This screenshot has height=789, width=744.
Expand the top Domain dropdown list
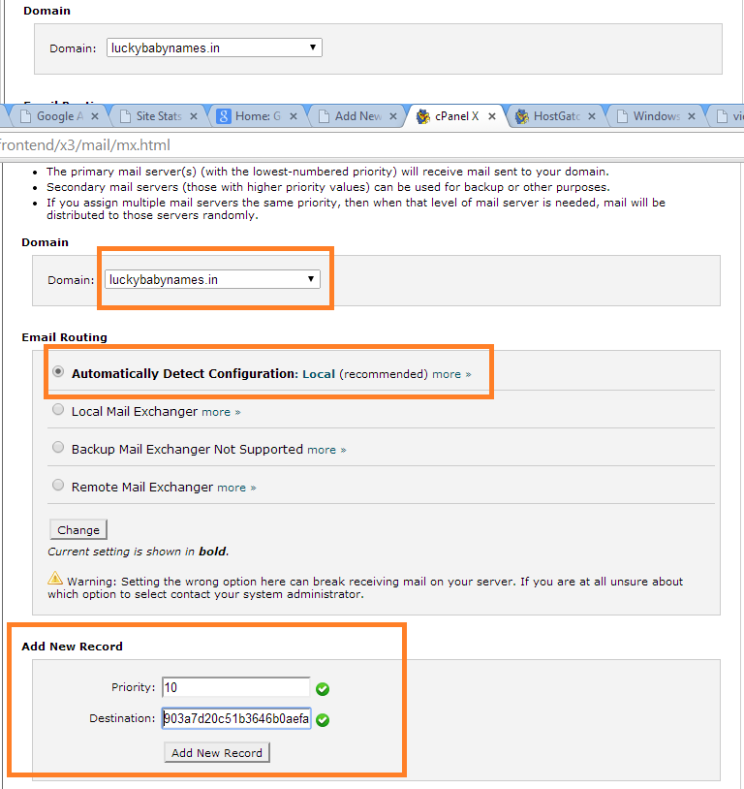tap(214, 47)
